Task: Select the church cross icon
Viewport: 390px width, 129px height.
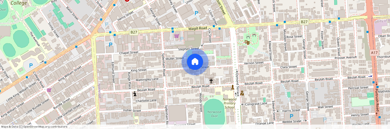Action: 211,81
